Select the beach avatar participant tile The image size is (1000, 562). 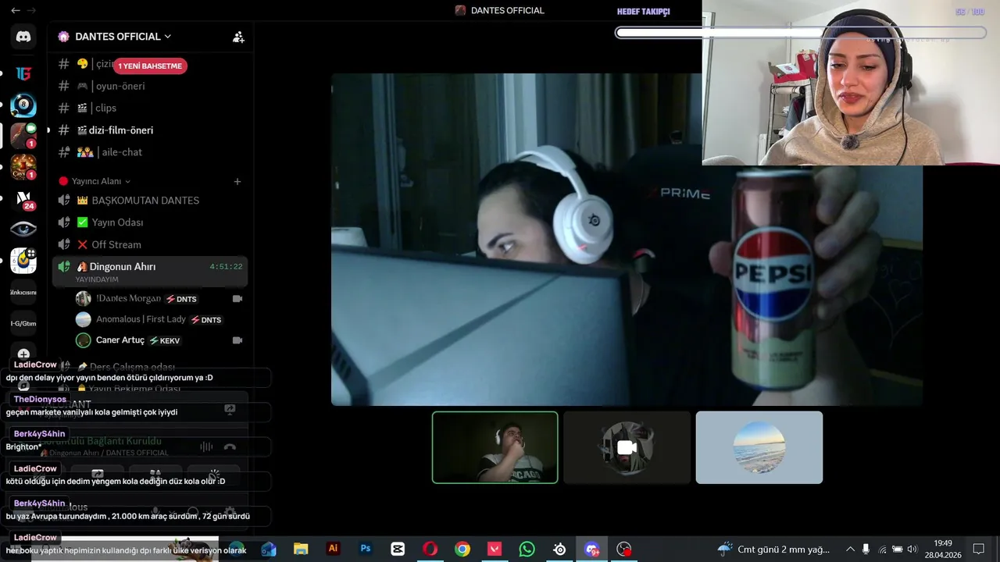click(x=759, y=447)
